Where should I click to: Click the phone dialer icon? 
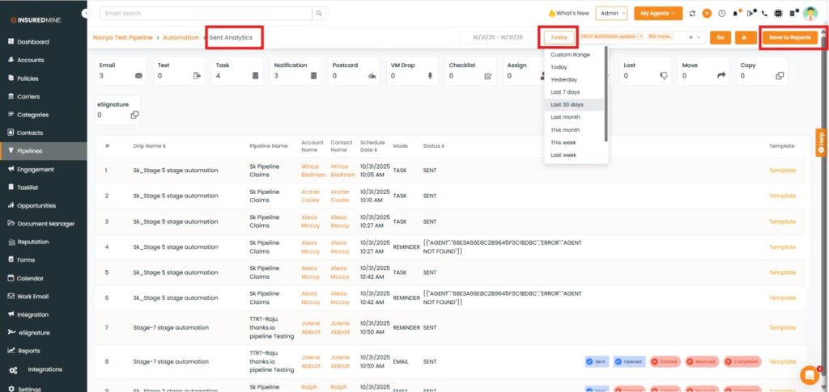tap(765, 14)
